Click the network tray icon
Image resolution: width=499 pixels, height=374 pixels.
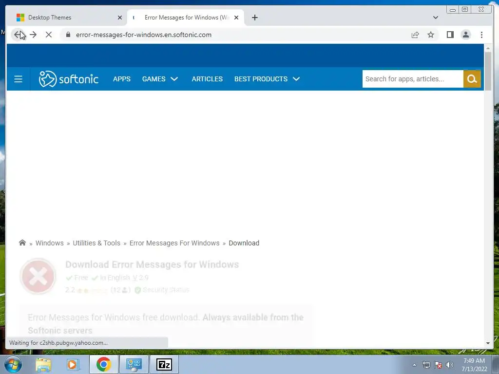tap(426, 365)
